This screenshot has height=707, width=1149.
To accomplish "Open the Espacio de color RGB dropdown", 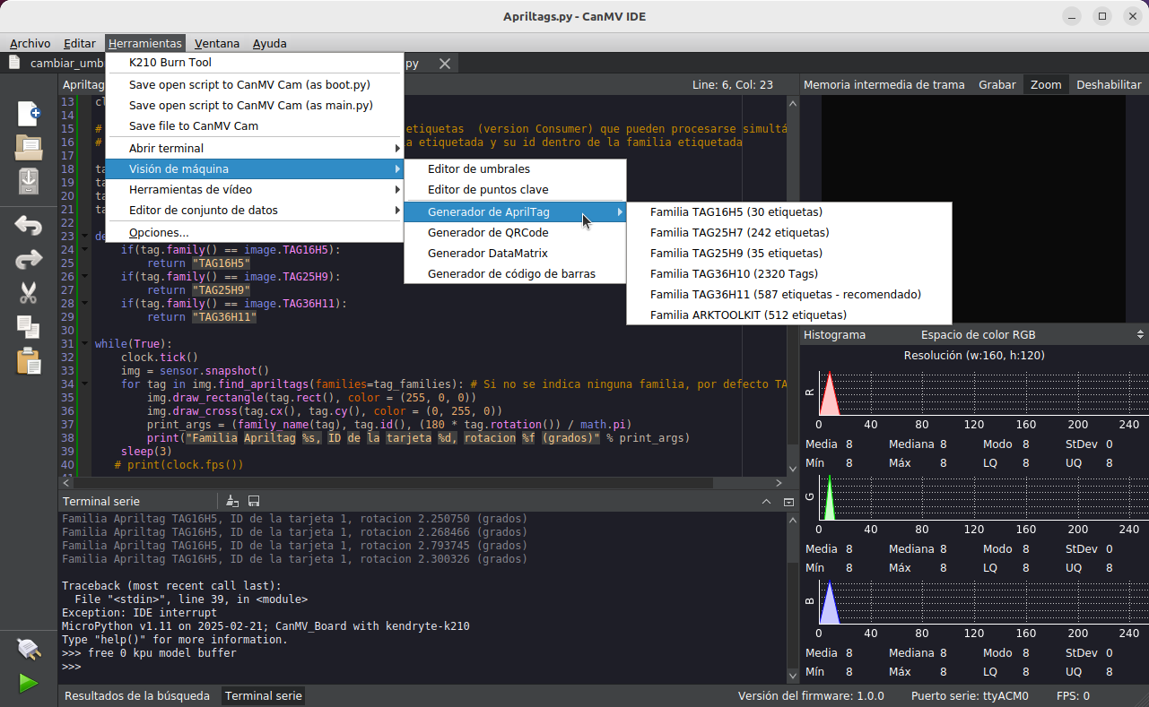I will [x=1031, y=334].
